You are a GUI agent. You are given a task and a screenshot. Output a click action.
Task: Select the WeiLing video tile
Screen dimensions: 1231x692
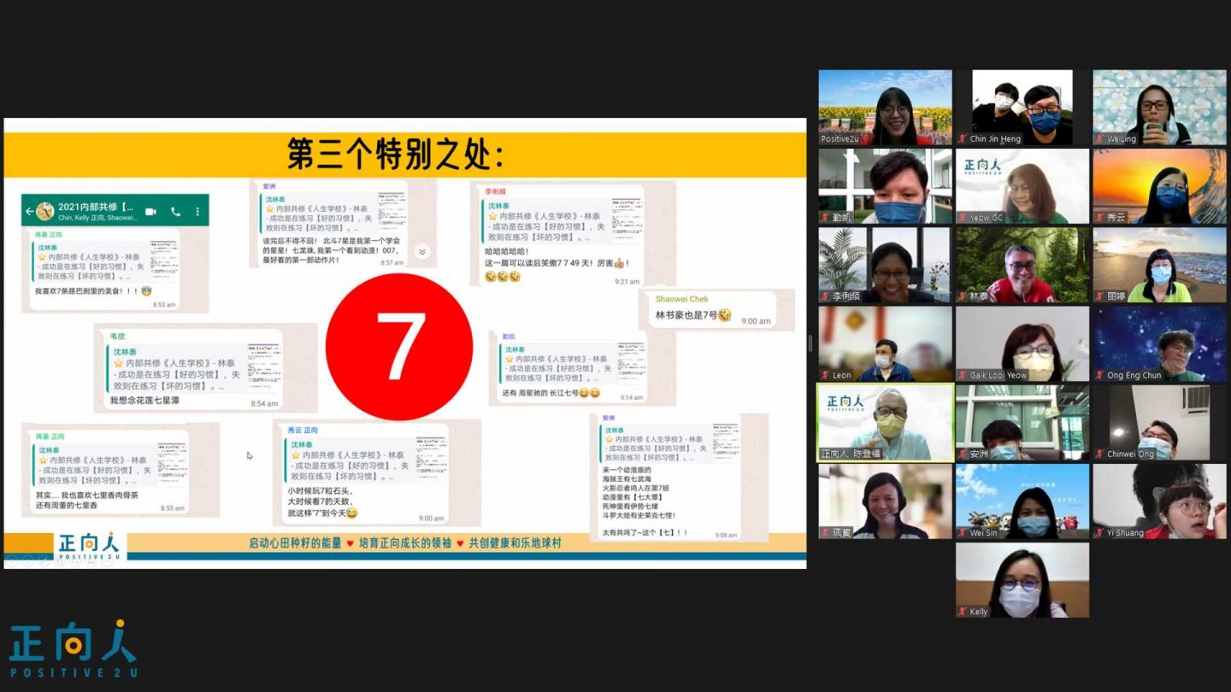click(x=1159, y=108)
